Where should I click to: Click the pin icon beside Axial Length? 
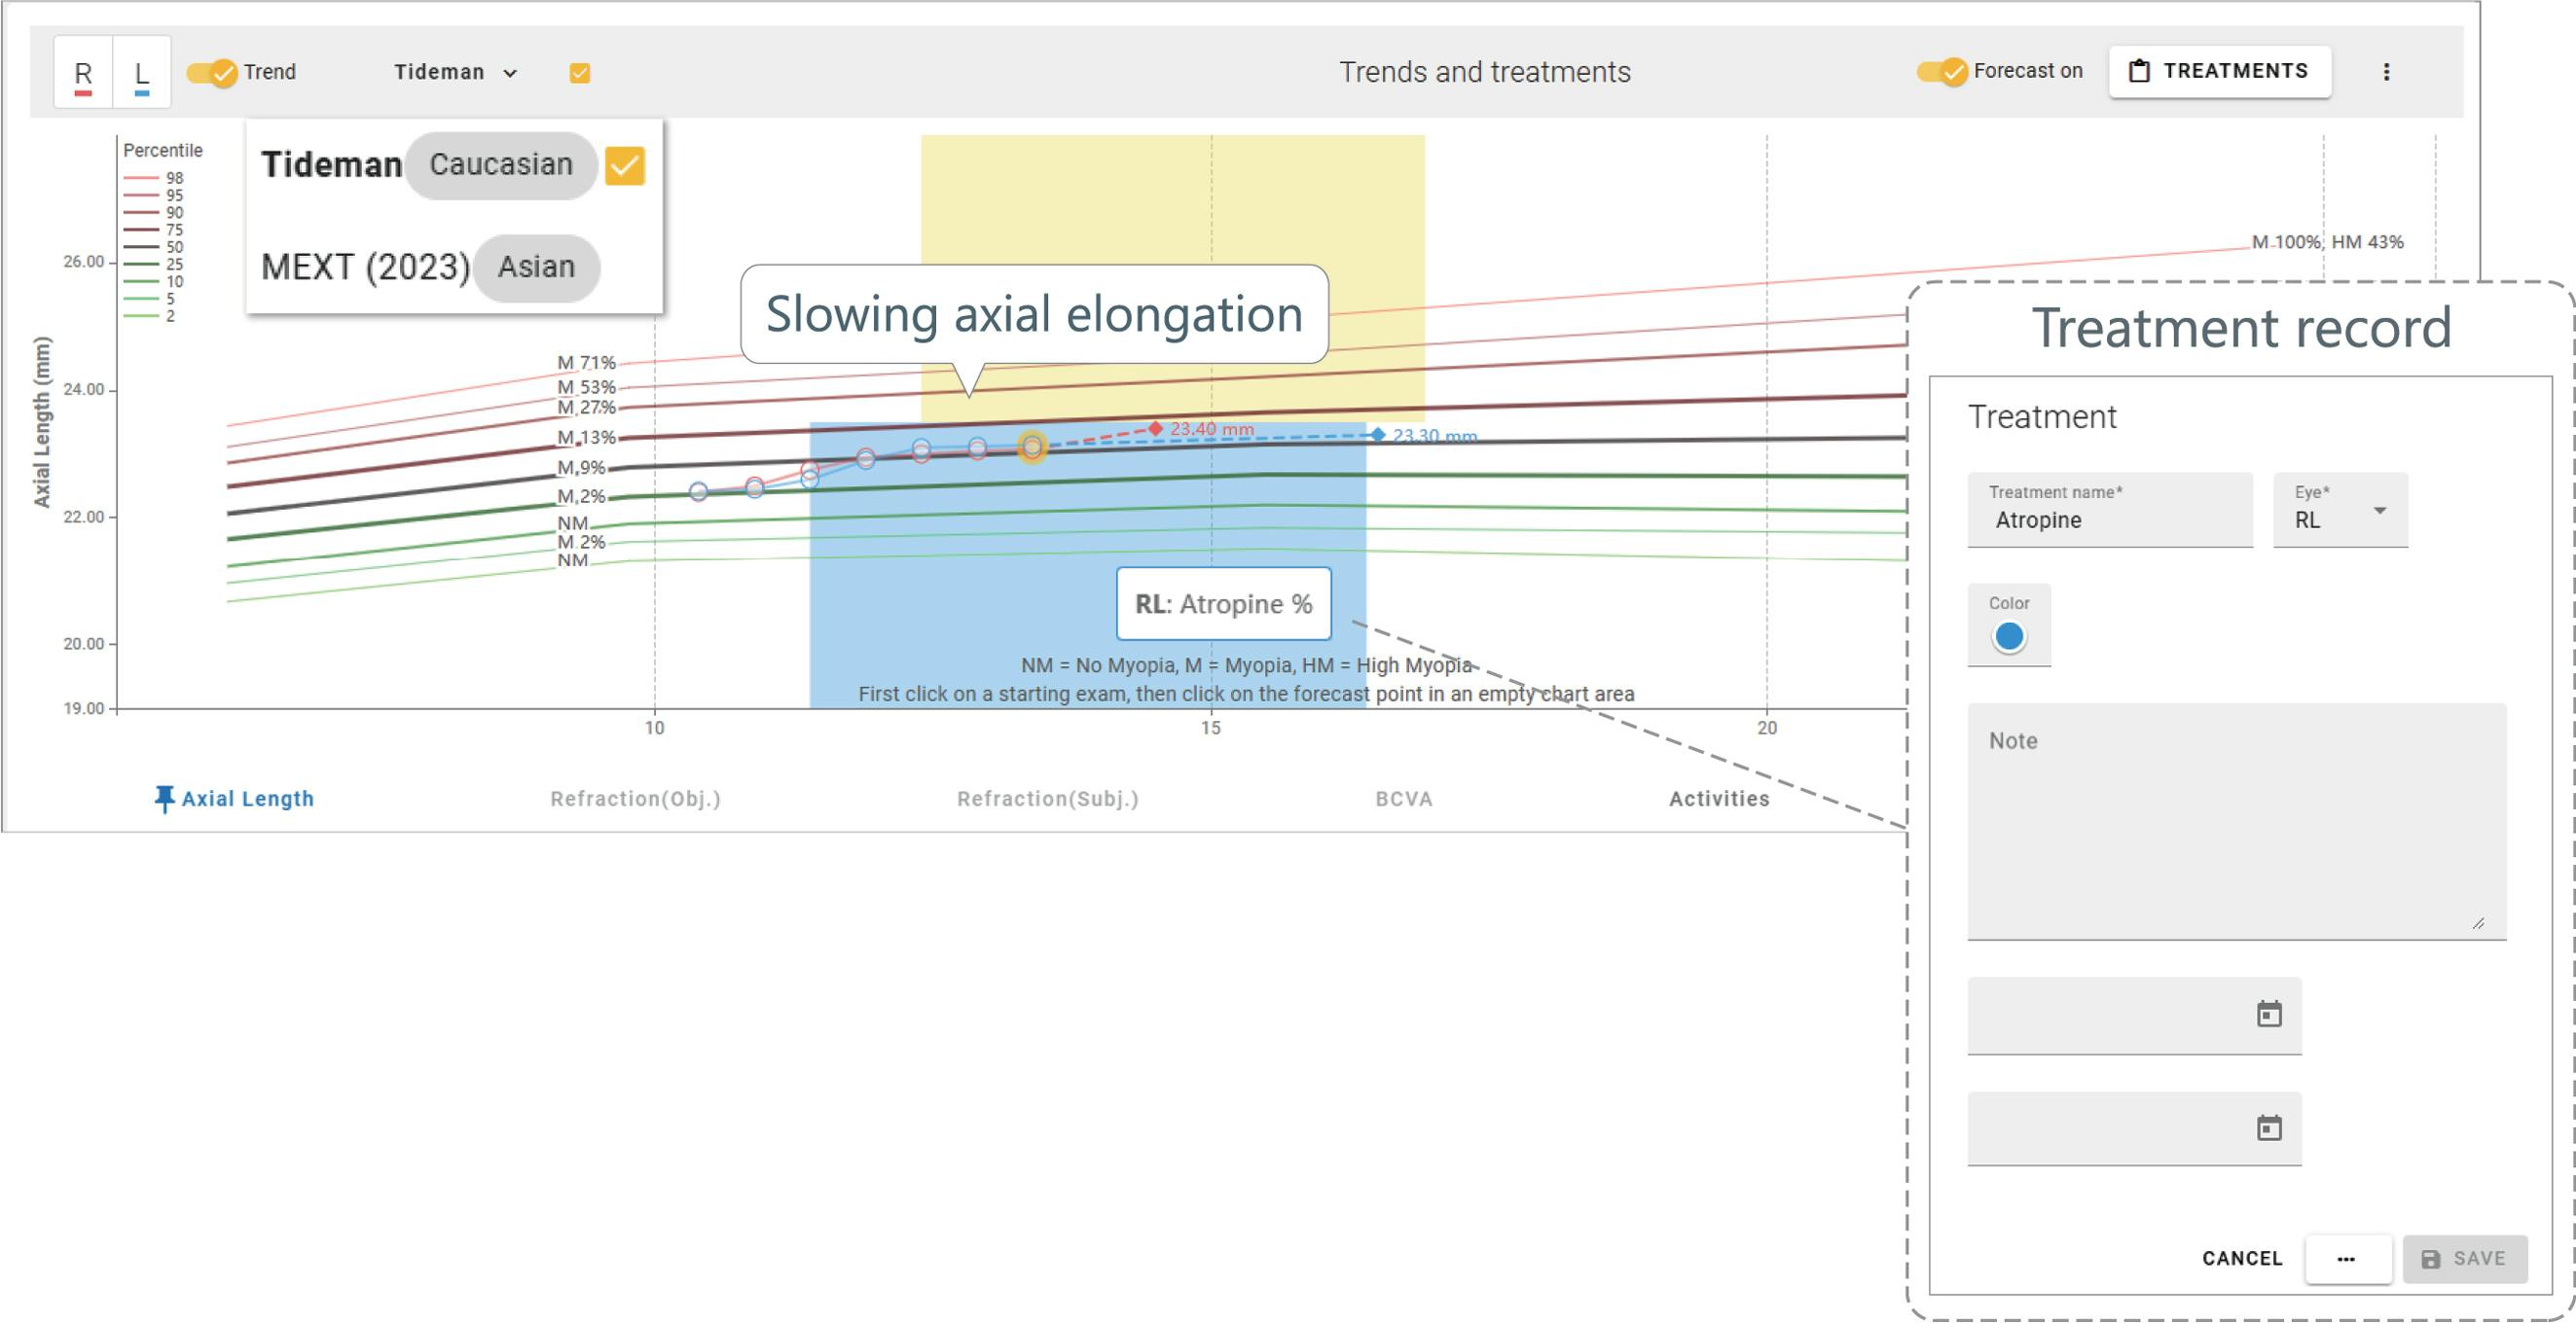(164, 799)
